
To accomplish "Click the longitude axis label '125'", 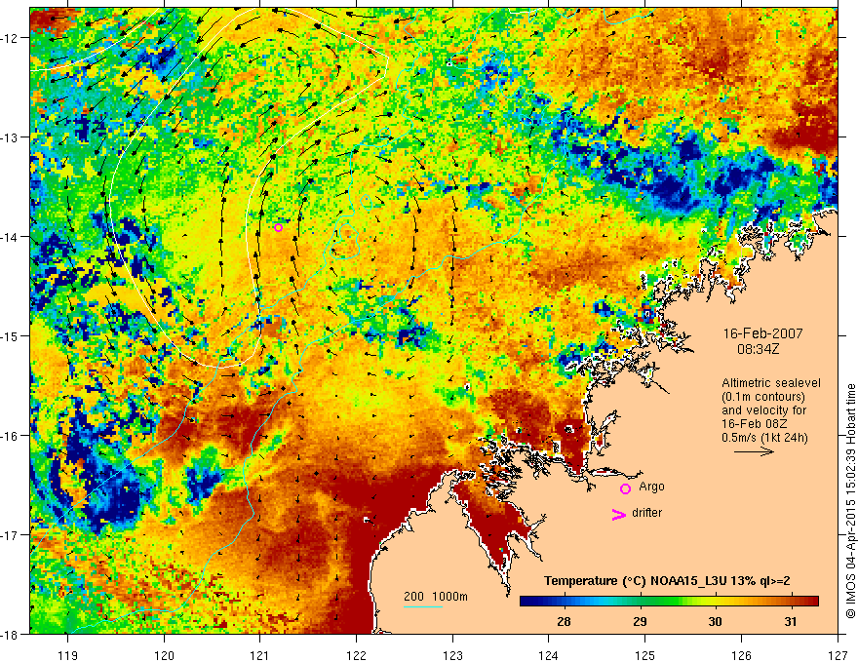I will coord(645,655).
